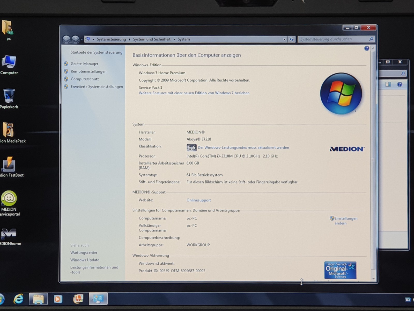Screen dimensions: 414x311
Task: Click the WORKGROUP value
Action: 198,245
